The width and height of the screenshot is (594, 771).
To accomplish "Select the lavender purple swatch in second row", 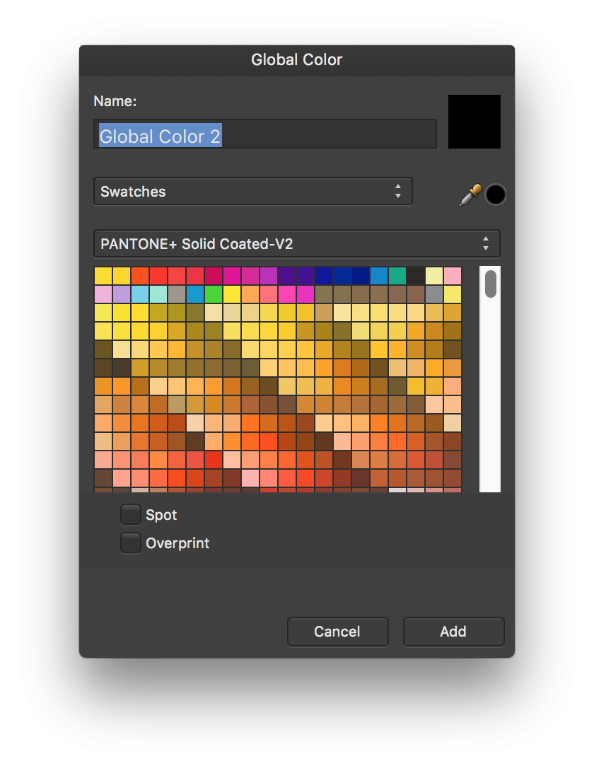I will (x=122, y=294).
